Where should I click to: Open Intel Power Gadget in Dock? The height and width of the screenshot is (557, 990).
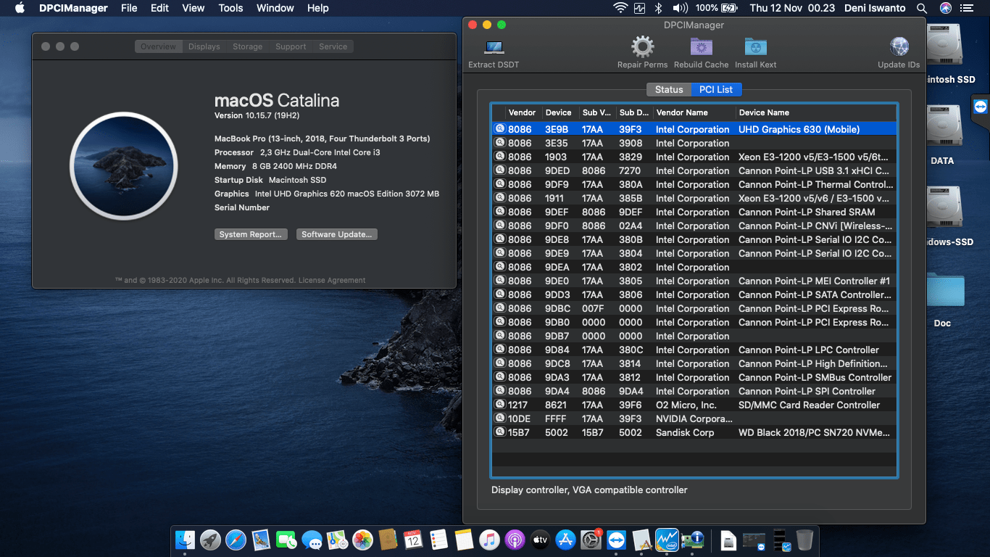[667, 540]
